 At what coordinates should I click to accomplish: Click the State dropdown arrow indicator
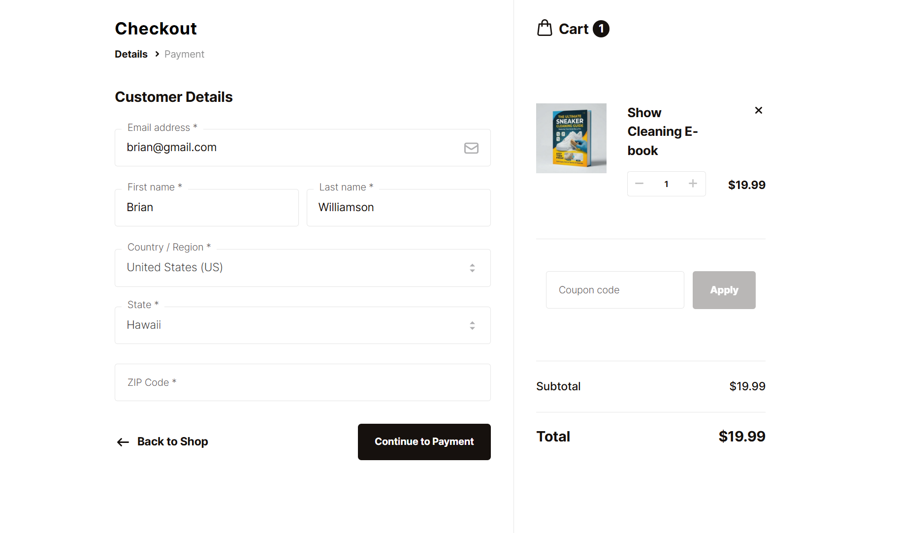(472, 325)
